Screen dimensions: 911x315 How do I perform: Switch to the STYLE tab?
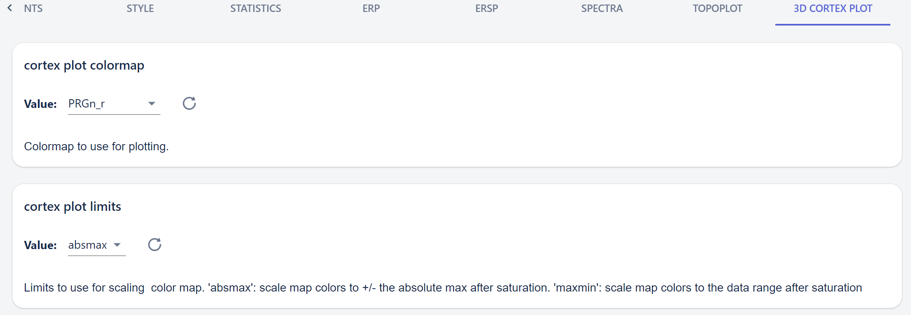pos(140,9)
